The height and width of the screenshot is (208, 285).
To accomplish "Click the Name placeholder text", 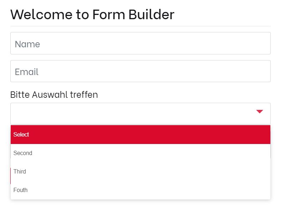I will tap(27, 44).
